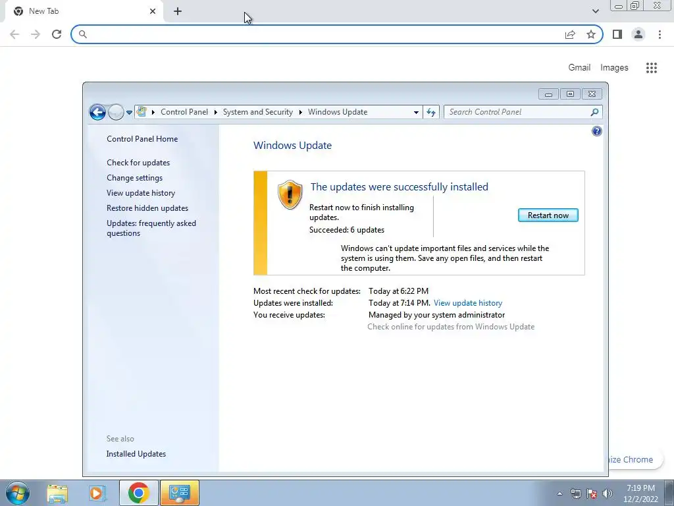
Task: Click Chrome forward arrow
Action: coord(36,34)
